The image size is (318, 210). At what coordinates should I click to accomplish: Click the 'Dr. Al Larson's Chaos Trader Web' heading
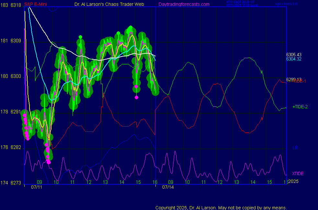pyautogui.click(x=109, y=4)
